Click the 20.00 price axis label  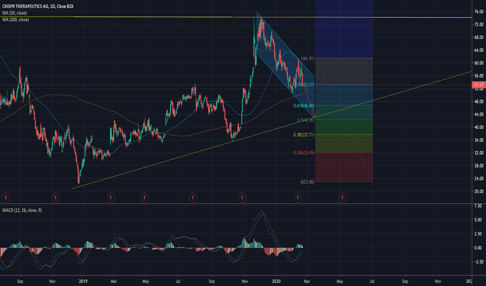[479, 191]
